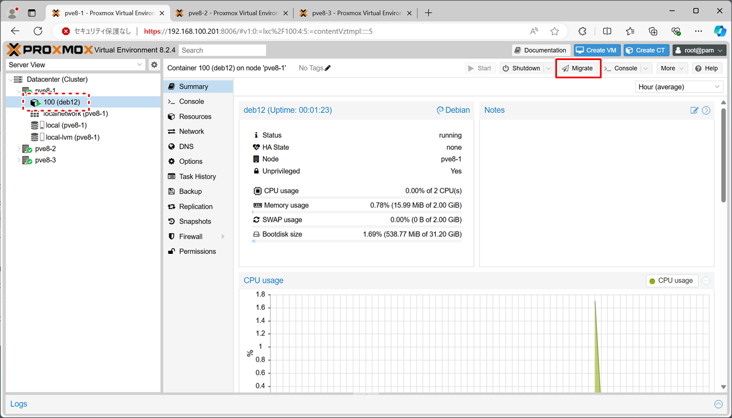This screenshot has width=732, height=418.
Task: Click the Create CT button
Action: coord(646,50)
